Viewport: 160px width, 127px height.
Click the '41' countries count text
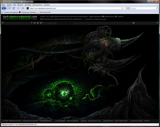(116, 17)
